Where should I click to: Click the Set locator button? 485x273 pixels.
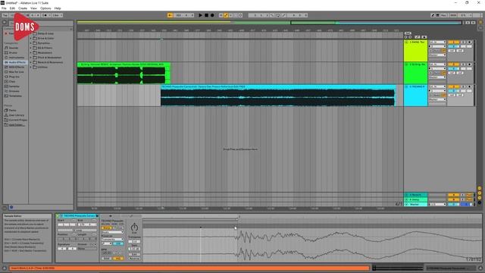click(408, 33)
